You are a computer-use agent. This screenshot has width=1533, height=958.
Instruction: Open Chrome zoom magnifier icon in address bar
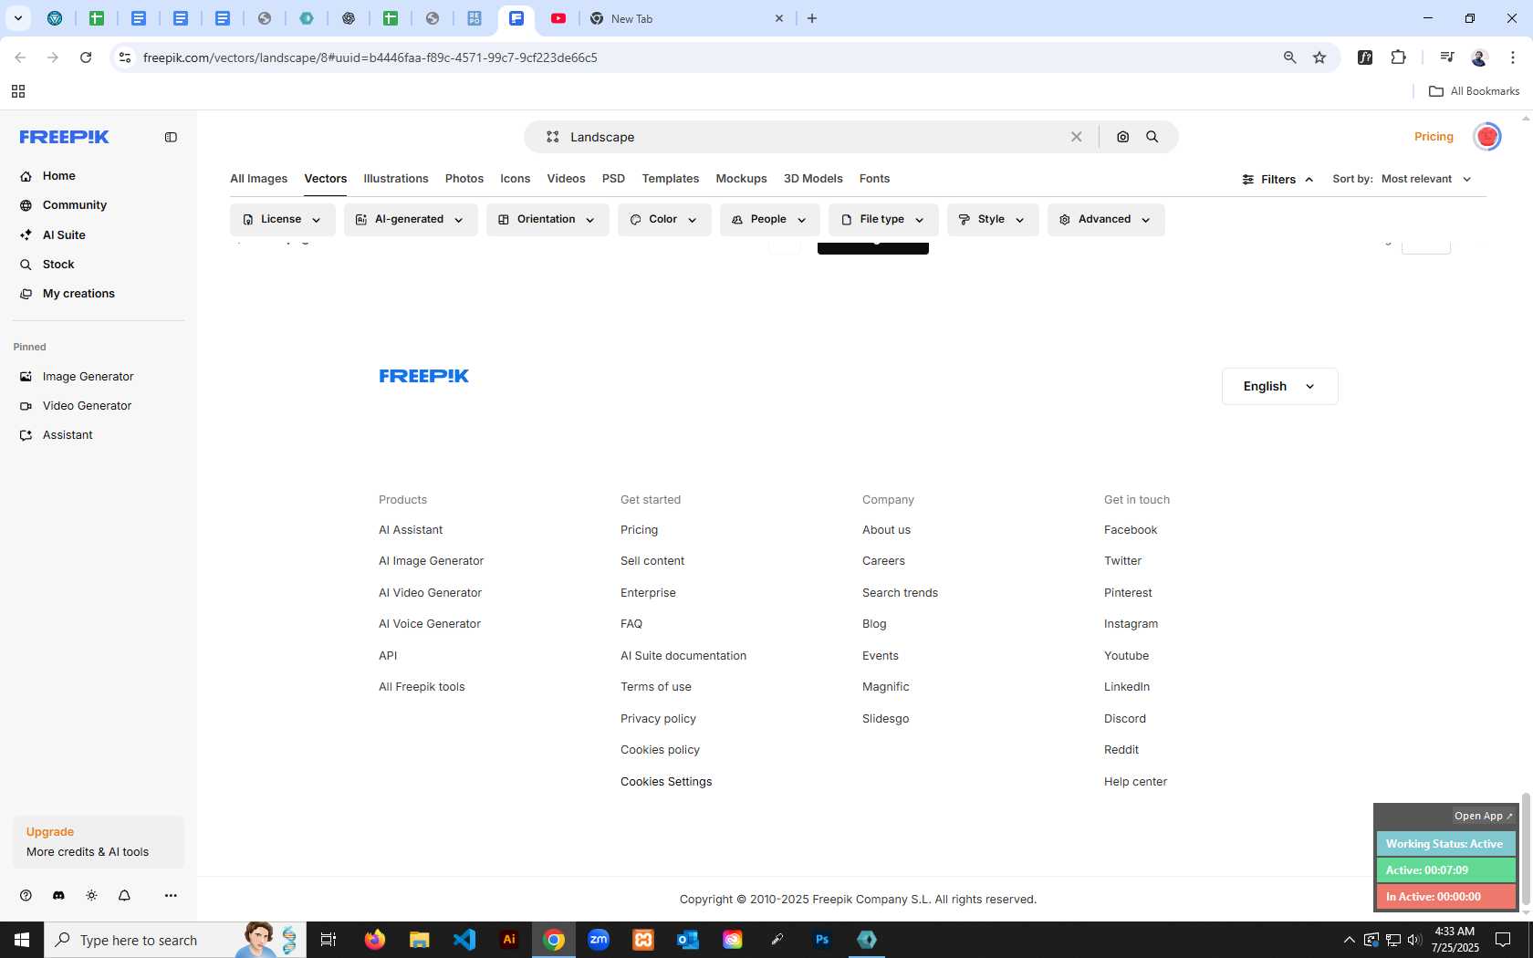(1289, 57)
